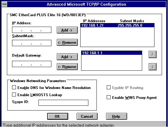Click the 255.255.255.0 subnet mask value
Image resolution: width=168 pixels, height=127 pixels.
pyautogui.click(x=130, y=25)
